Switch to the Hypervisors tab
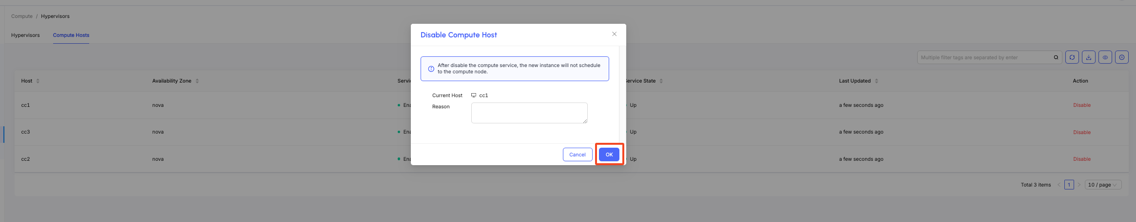Viewport: 1136px width, 222px height. 25,35
